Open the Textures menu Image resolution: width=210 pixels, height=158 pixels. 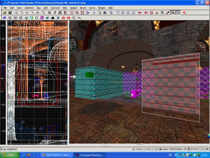55,8
